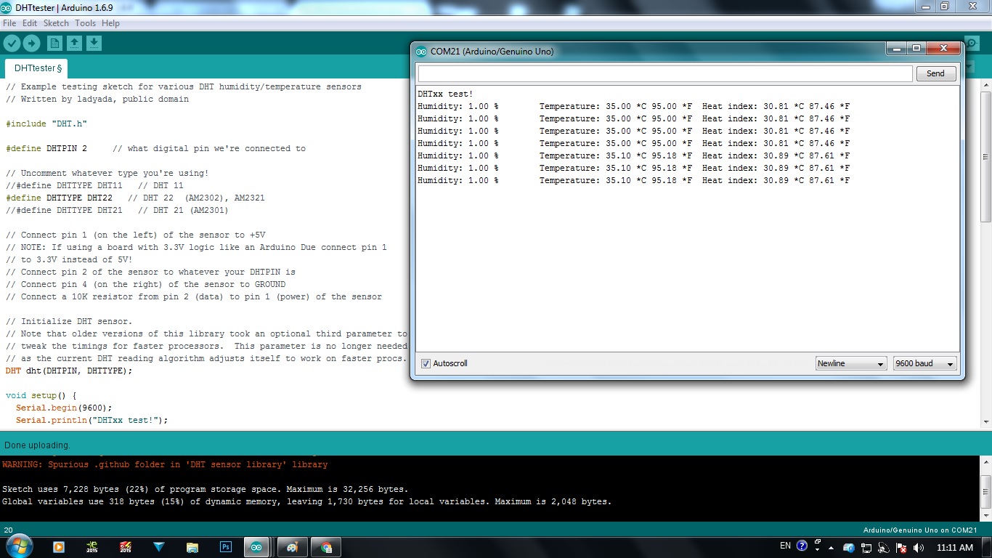This screenshot has height=558, width=992.
Task: Open Windows Explorer from the taskbar
Action: pyautogui.click(x=192, y=547)
